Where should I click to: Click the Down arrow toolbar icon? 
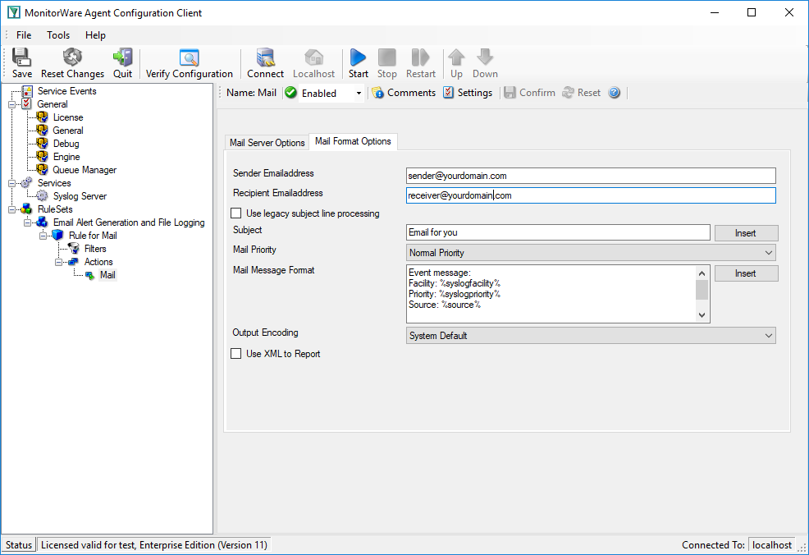485,63
